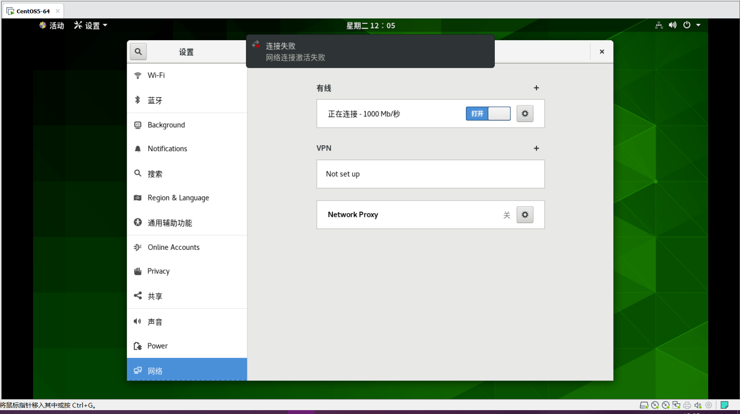The width and height of the screenshot is (740, 414).
Task: Click the VMware message log icon
Action: point(725,405)
